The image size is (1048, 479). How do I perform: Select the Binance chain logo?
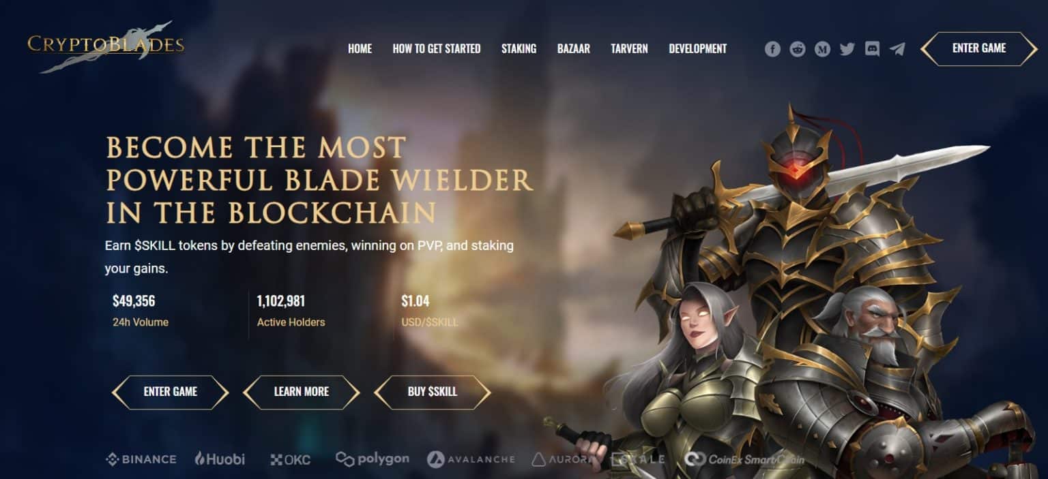click(x=141, y=459)
